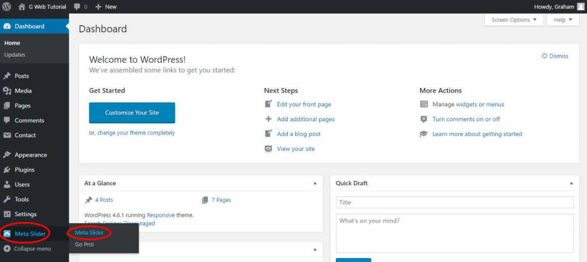Open Posts via the pushpin icon

click(7, 76)
